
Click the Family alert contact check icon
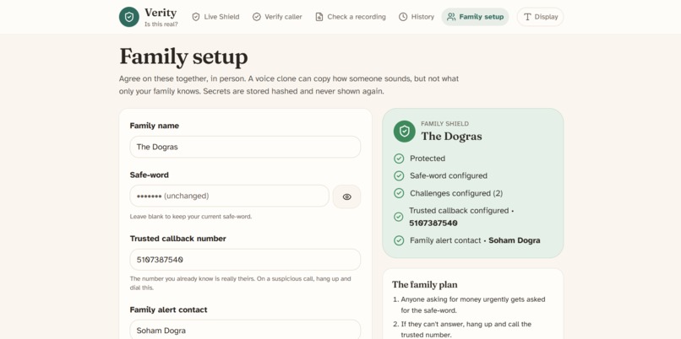399,240
